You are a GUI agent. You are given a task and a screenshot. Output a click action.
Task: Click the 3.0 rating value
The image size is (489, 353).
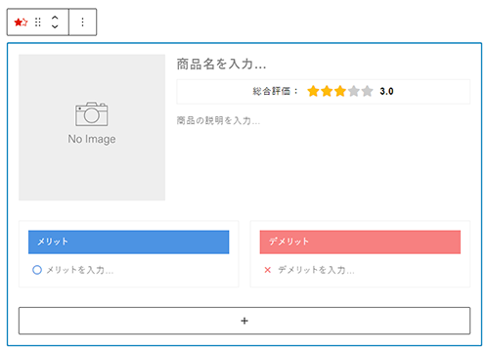386,91
